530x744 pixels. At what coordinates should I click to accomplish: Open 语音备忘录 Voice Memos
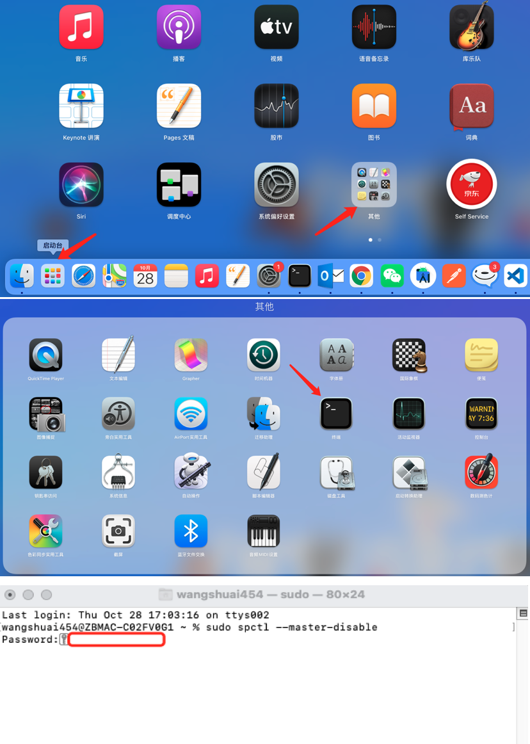[x=374, y=27]
